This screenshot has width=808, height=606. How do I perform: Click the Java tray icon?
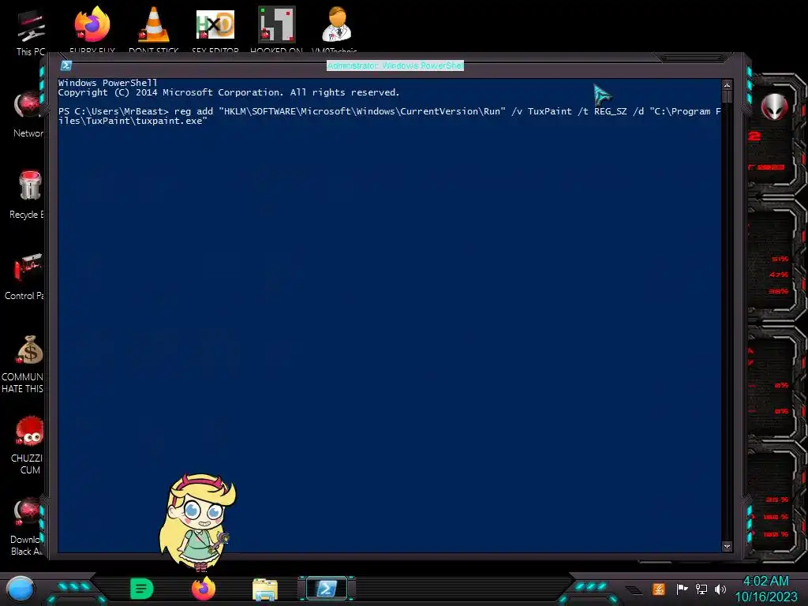(x=659, y=589)
